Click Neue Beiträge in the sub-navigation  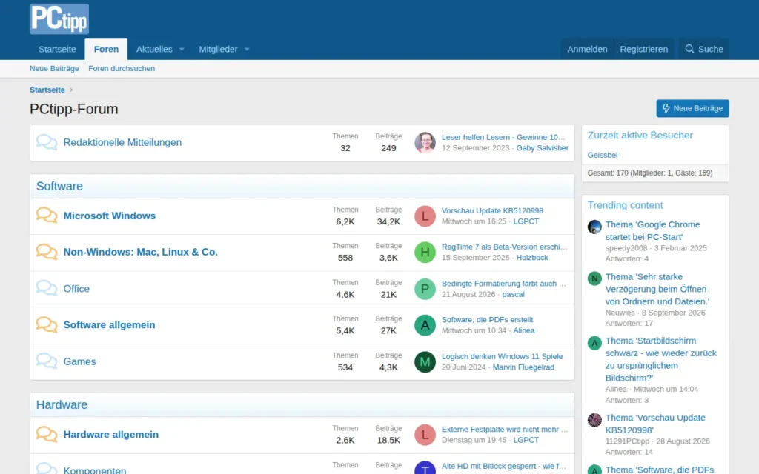tap(54, 69)
